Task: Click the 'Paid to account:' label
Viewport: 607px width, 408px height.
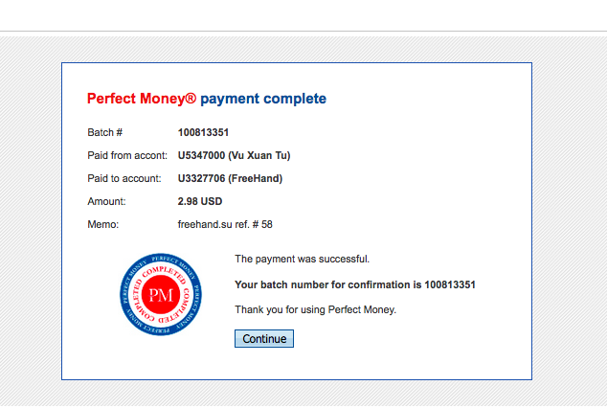Action: tap(124, 178)
